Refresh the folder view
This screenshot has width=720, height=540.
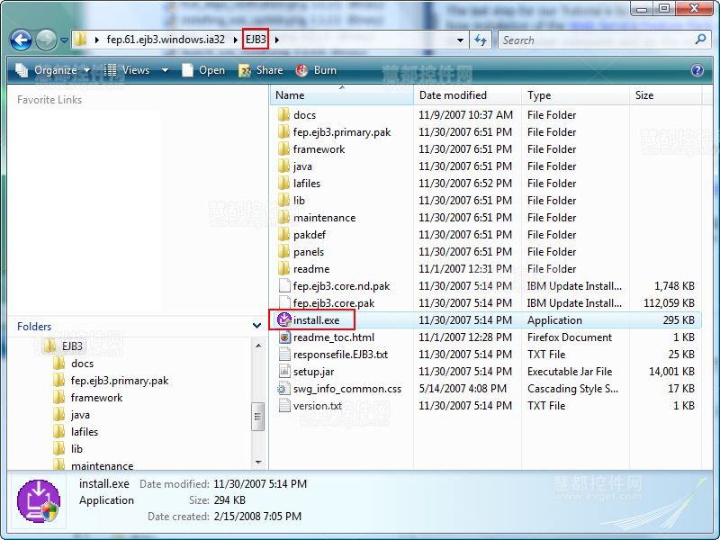coord(481,40)
